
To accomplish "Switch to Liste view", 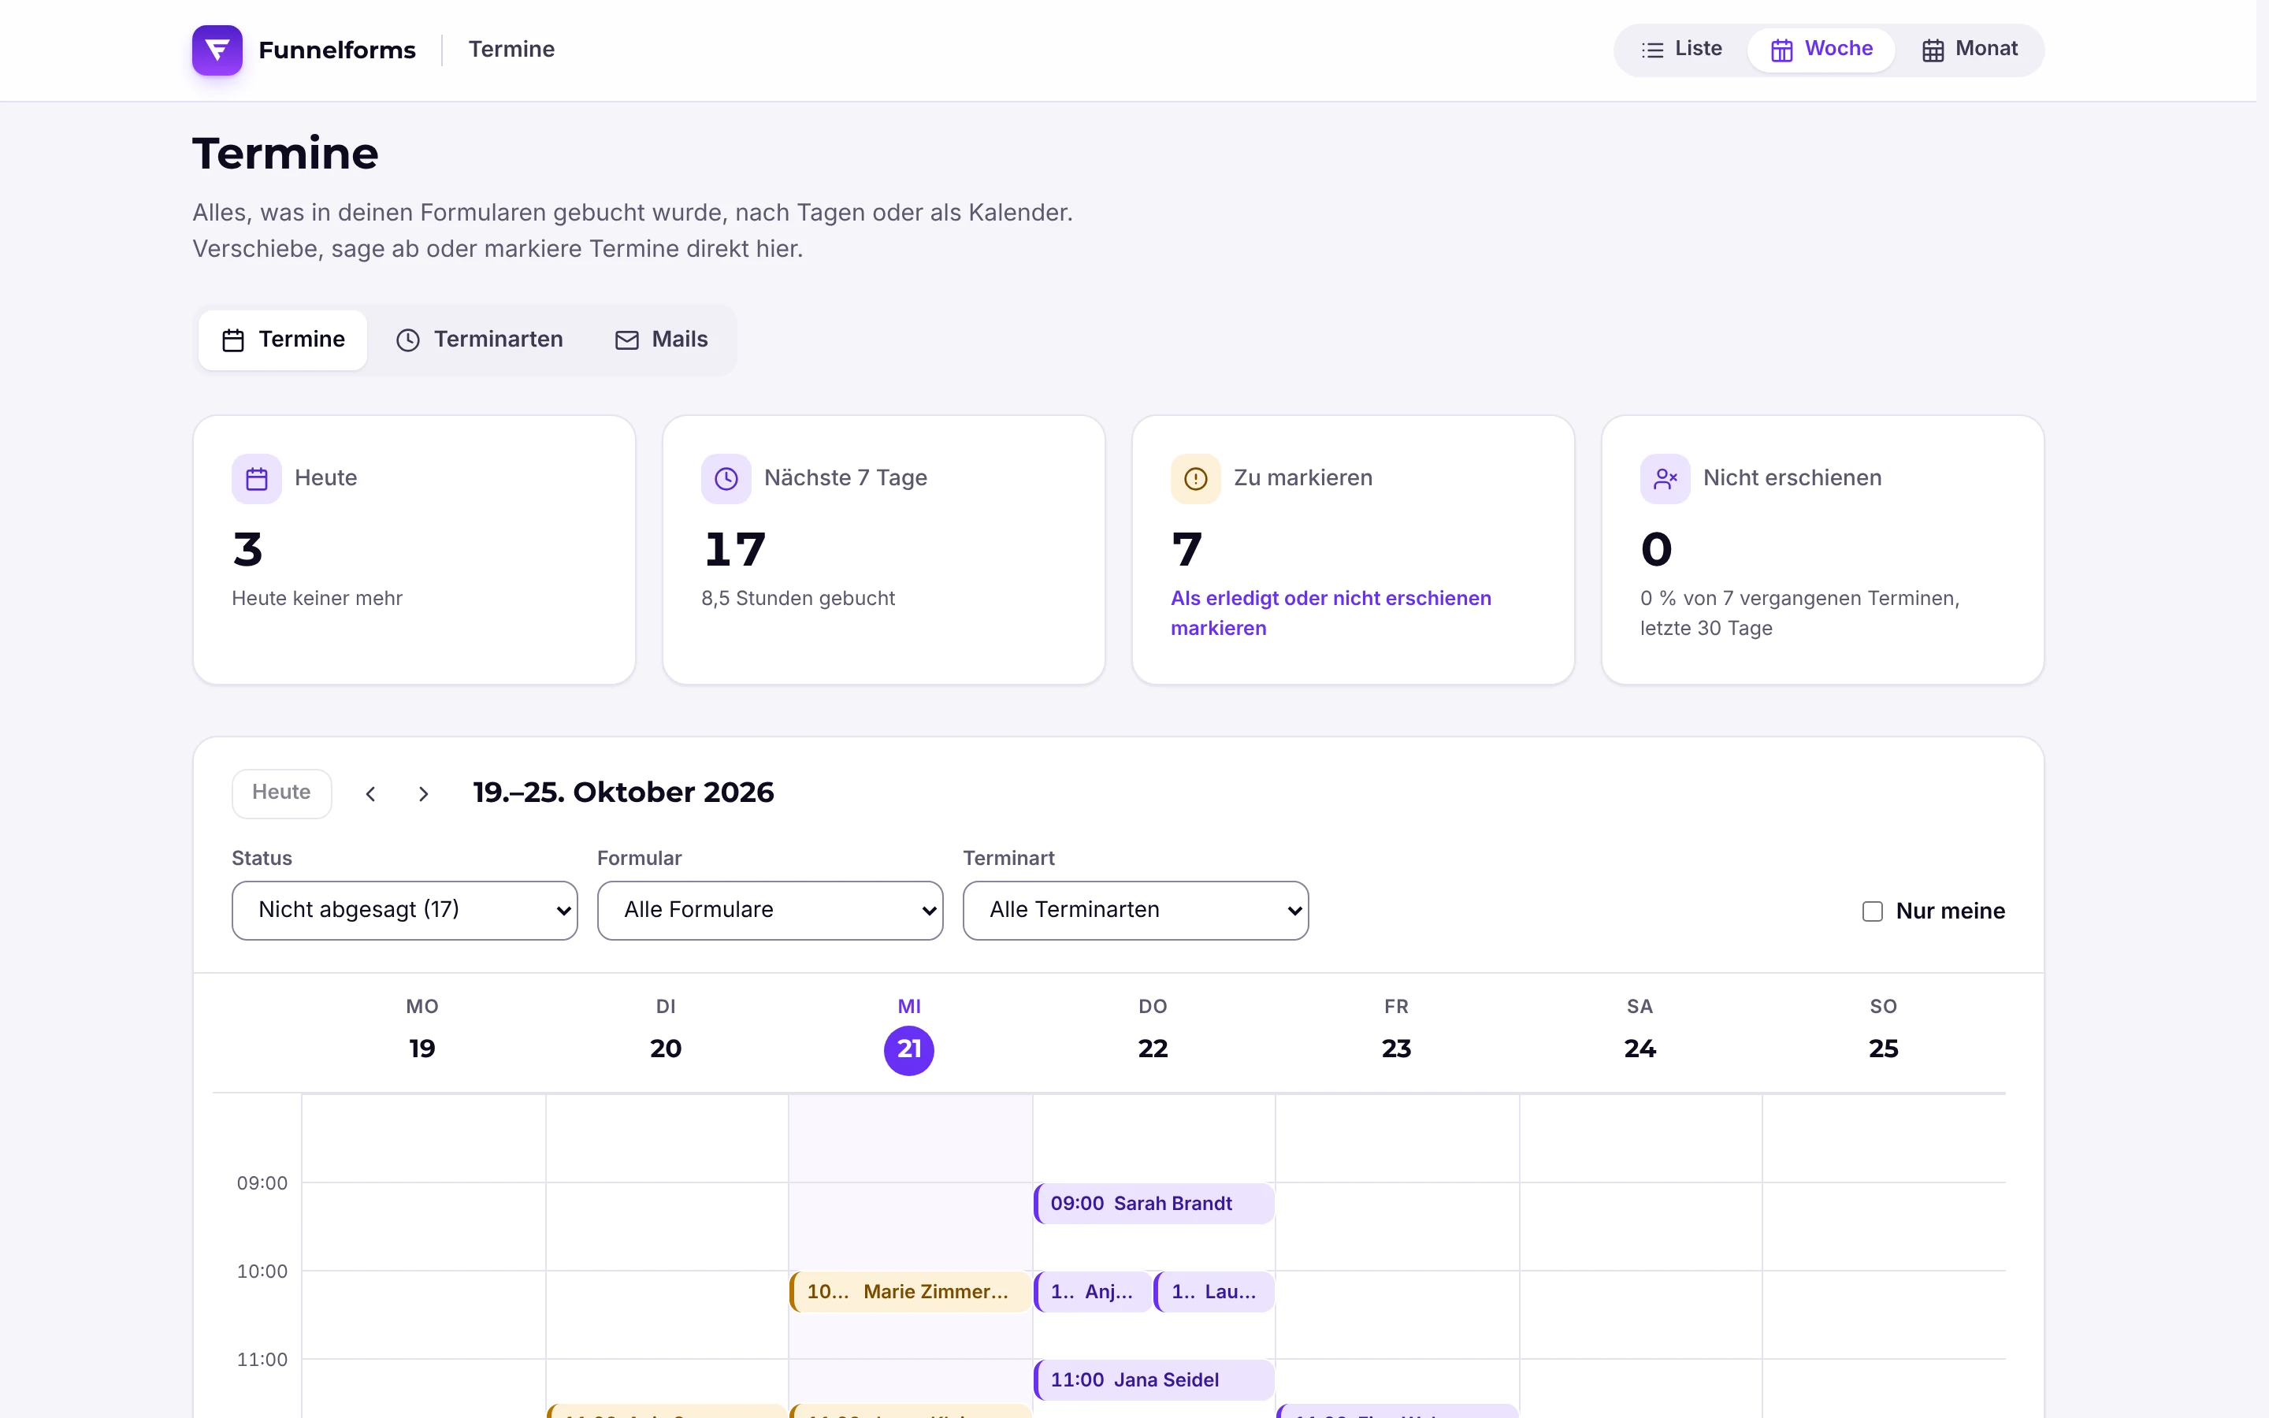I will point(1681,49).
